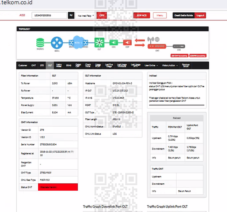Click the red ODP icon
This screenshot has height=212, width=227.
pos(127,43)
